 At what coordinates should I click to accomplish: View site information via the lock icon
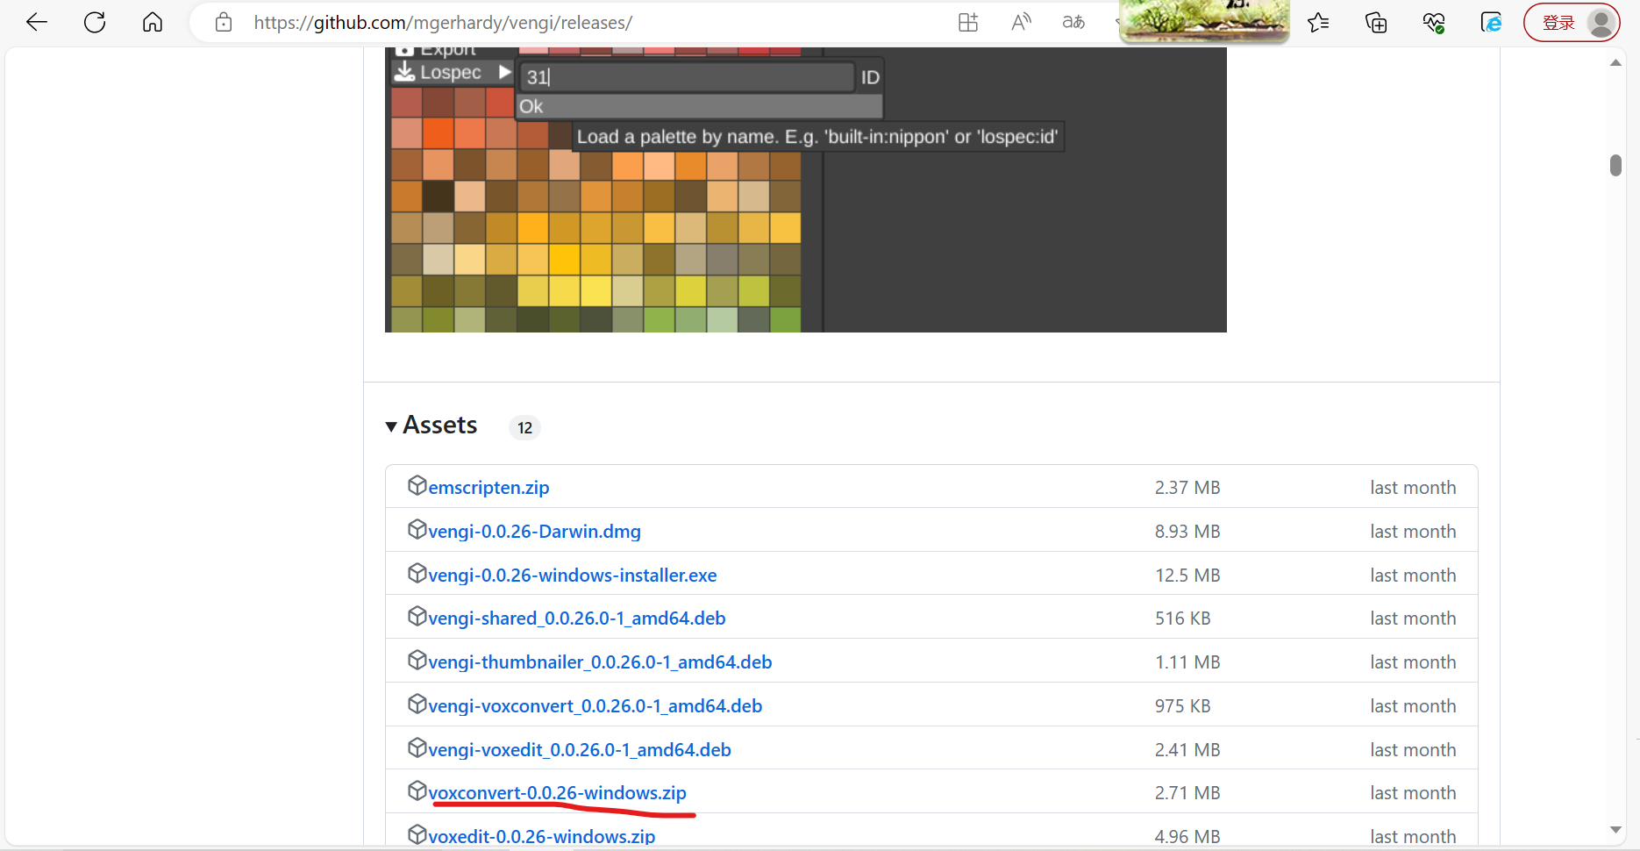pyautogui.click(x=224, y=22)
